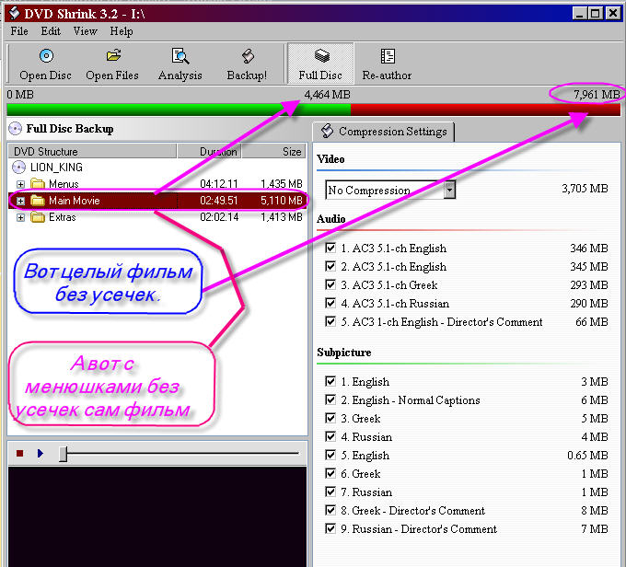Expand the Menus tree node
This screenshot has width=626, height=567.
(x=20, y=184)
